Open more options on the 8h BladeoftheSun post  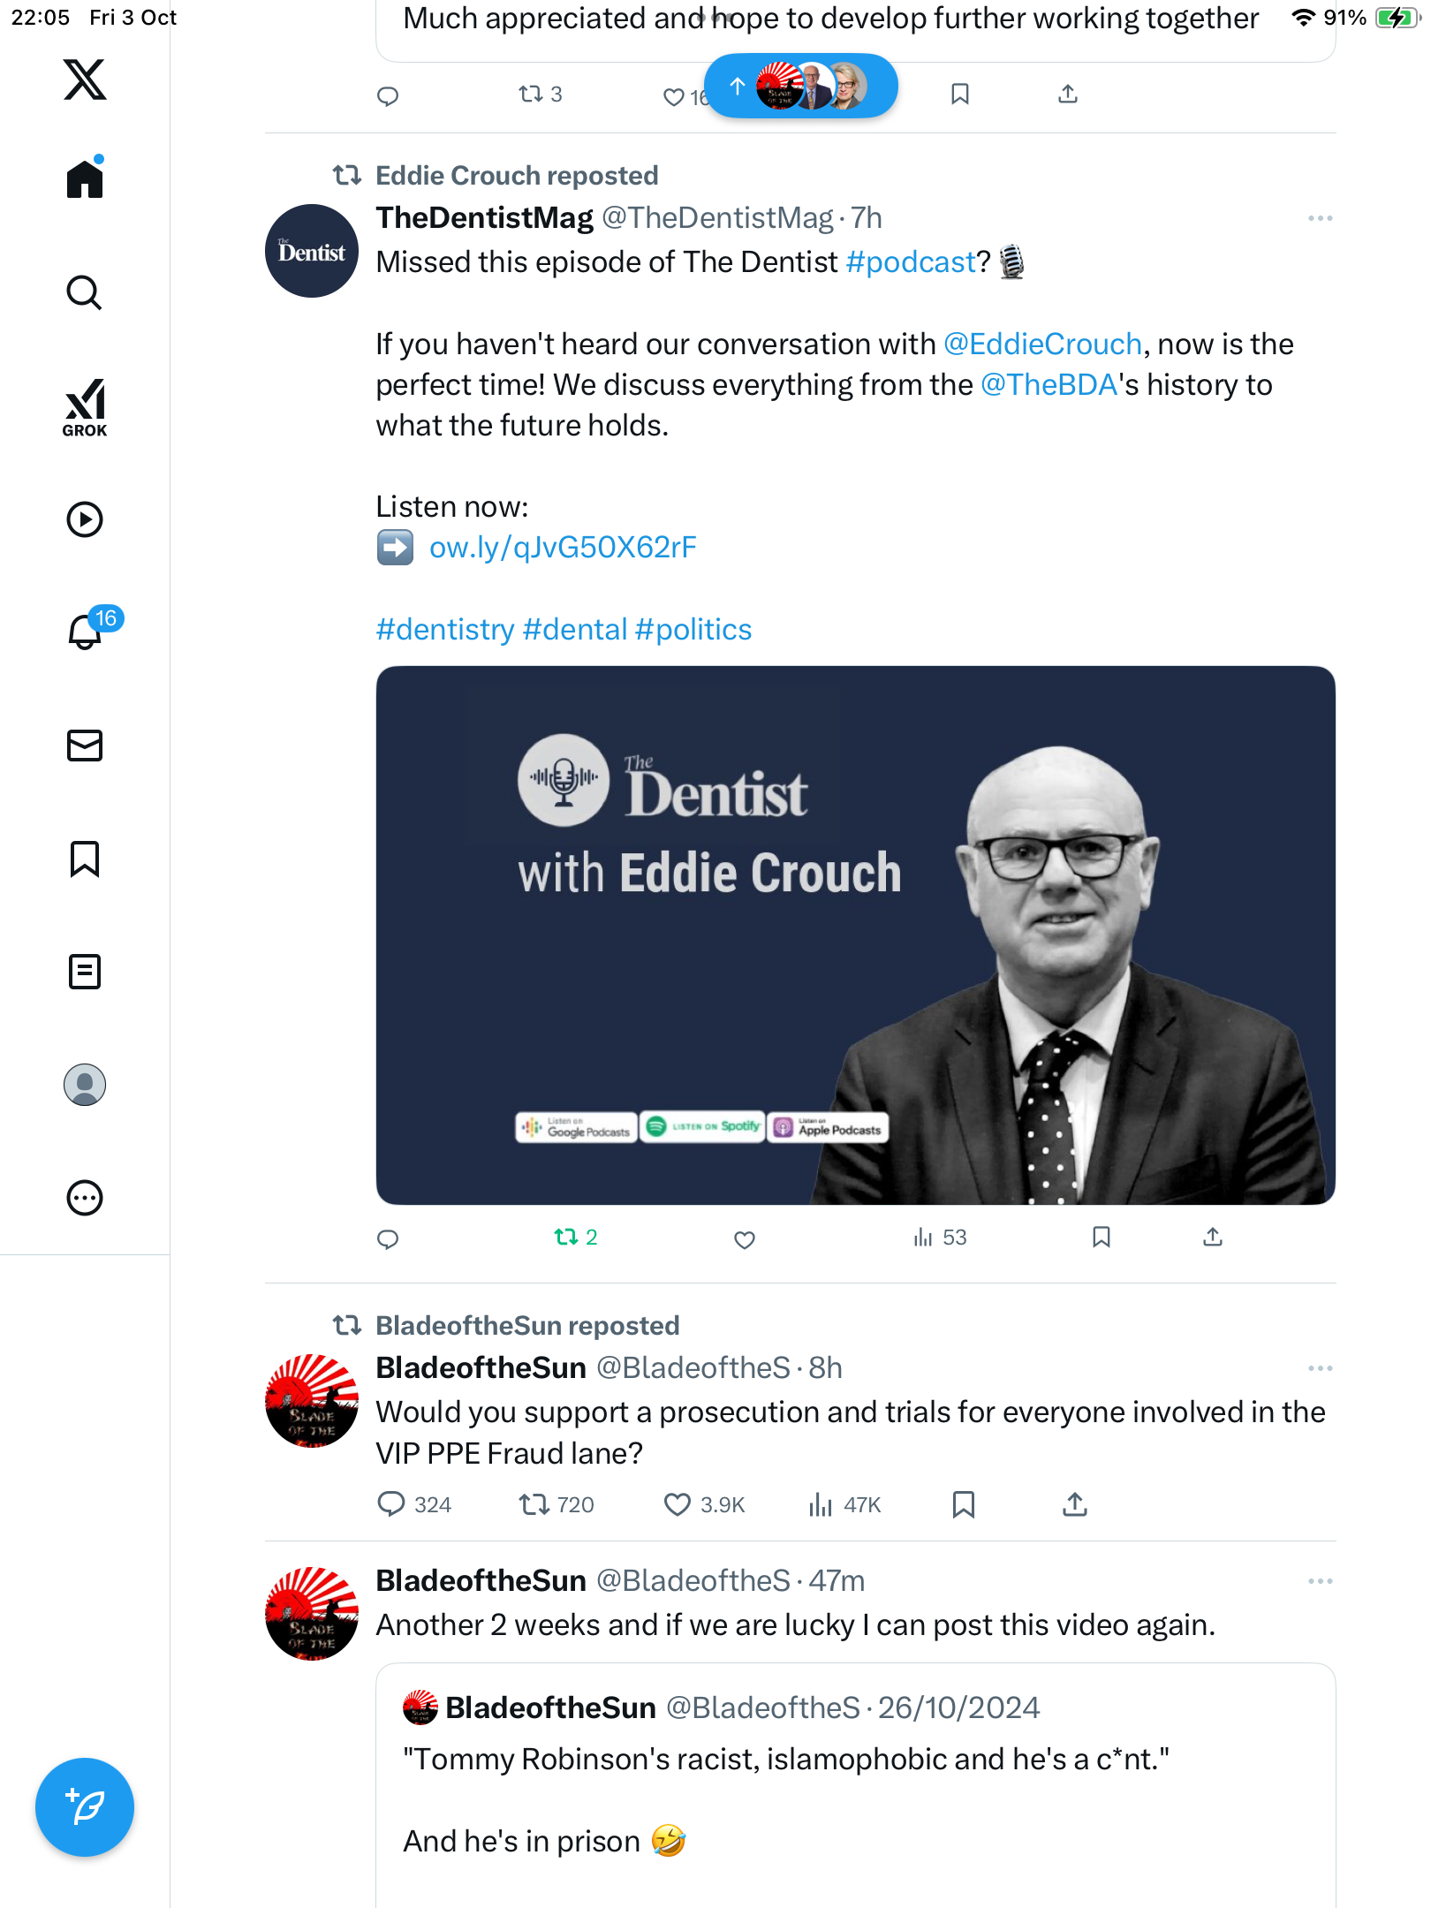click(1320, 1368)
